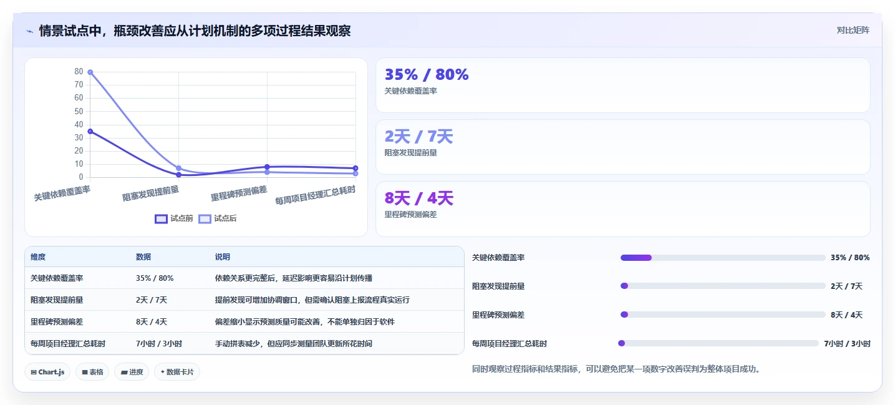The height and width of the screenshot is (405, 895).
Task: Click description starting with 偏差缩小显示预测质量
Action: [x=305, y=322]
